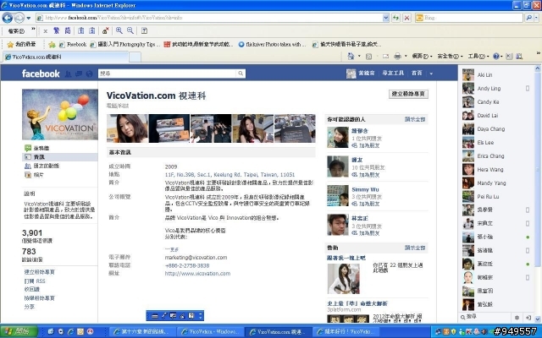Open the Photography Tips favorites bookmark
This screenshot has height=338, width=542.
point(125,44)
